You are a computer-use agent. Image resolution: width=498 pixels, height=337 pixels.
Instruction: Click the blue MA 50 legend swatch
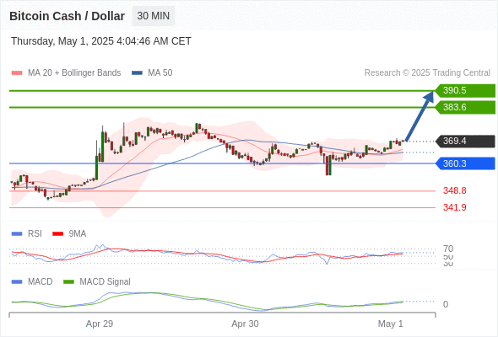point(137,73)
